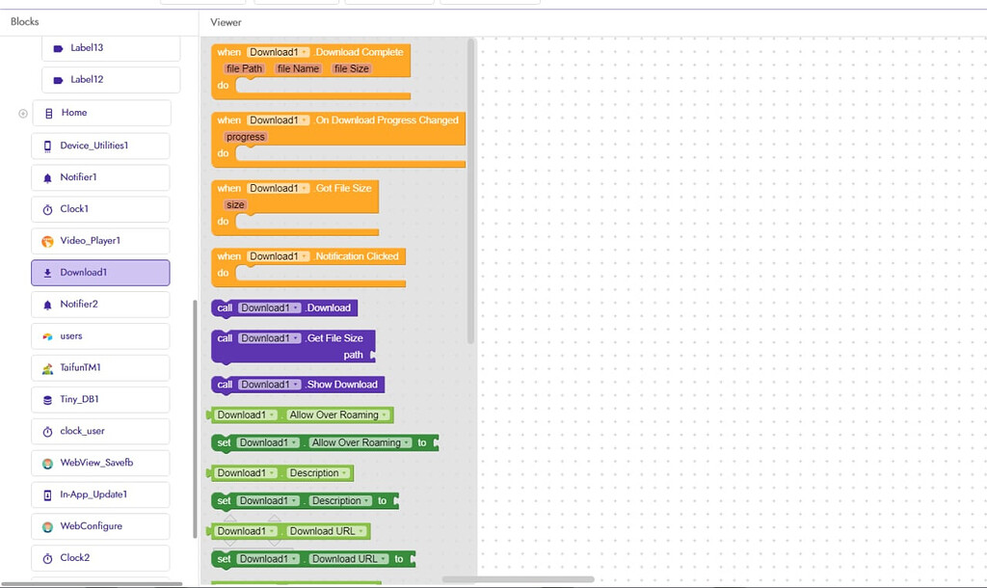Open Download1 dropdown in Download Complete block
Image resolution: width=987 pixels, height=588 pixels.
tap(279, 52)
